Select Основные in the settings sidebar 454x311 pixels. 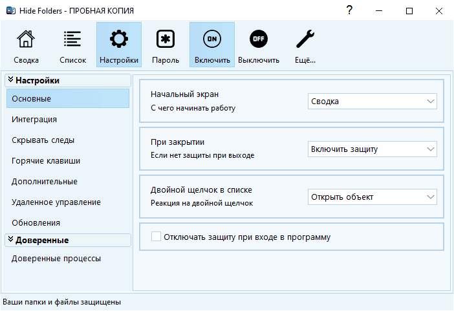click(x=68, y=98)
